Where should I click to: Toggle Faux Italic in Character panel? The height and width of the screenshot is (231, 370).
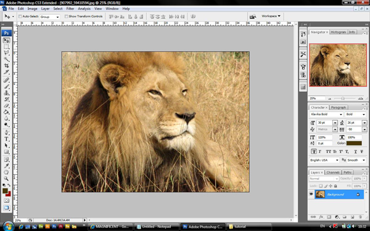pos(320,152)
